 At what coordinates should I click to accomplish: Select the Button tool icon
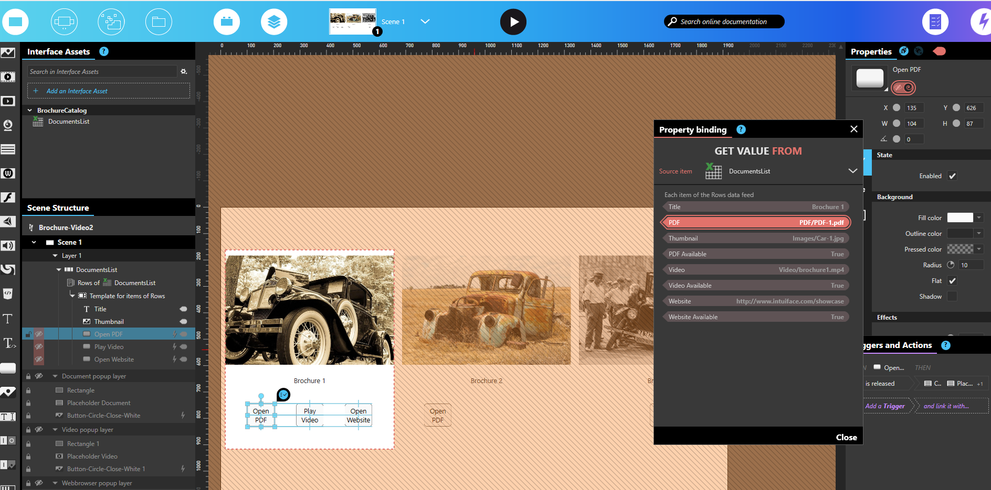pos(8,368)
